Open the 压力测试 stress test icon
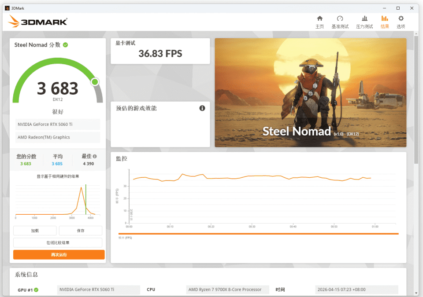The height and width of the screenshot is (297, 423). click(364, 18)
